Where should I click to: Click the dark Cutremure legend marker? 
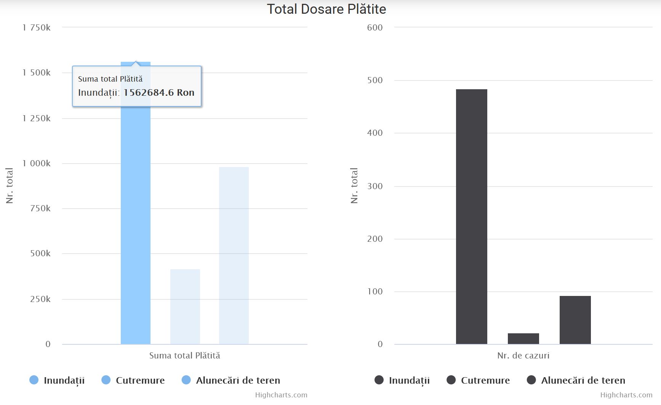click(451, 380)
